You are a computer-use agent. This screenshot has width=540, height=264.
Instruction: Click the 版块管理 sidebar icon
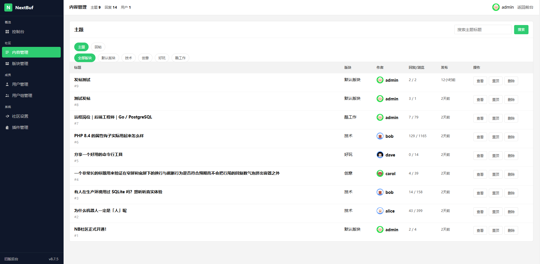click(7, 64)
